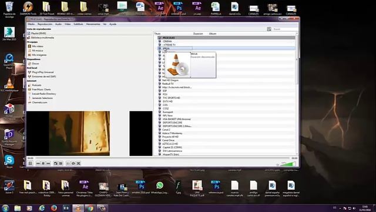Viewport: 376px width, 212px height.
Task: Open the Vídeo menu
Action: 68,24
